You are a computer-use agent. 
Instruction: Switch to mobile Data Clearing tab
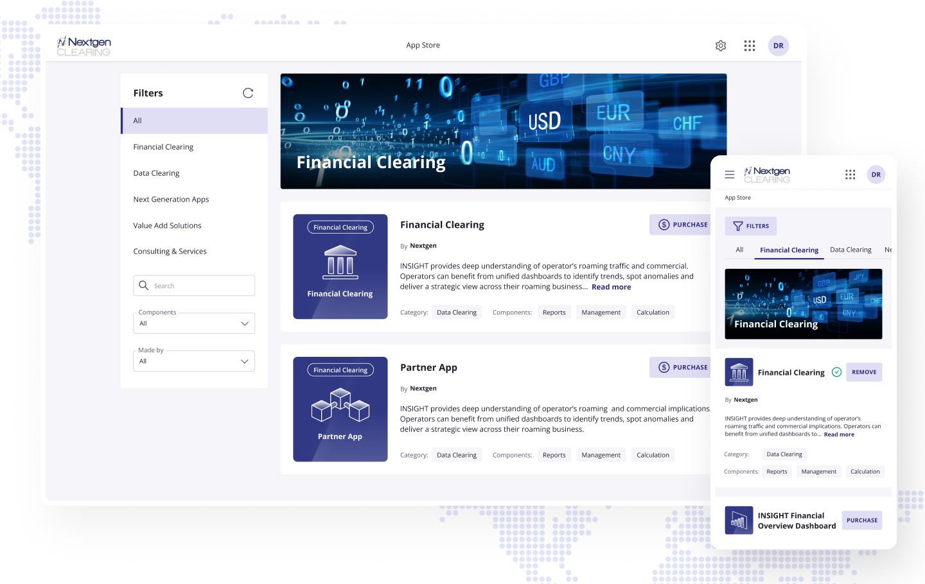click(850, 250)
